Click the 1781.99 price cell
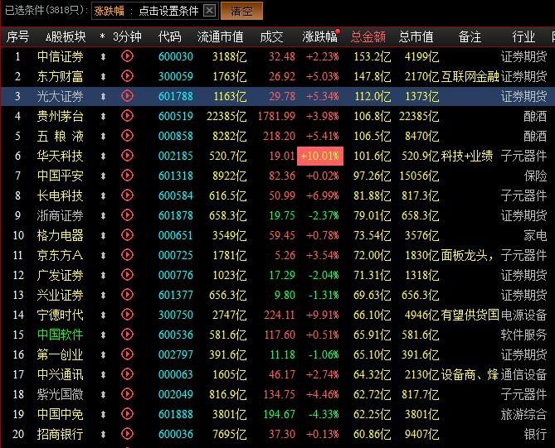Image resolution: width=555 pixels, height=448 pixels. tap(276, 116)
